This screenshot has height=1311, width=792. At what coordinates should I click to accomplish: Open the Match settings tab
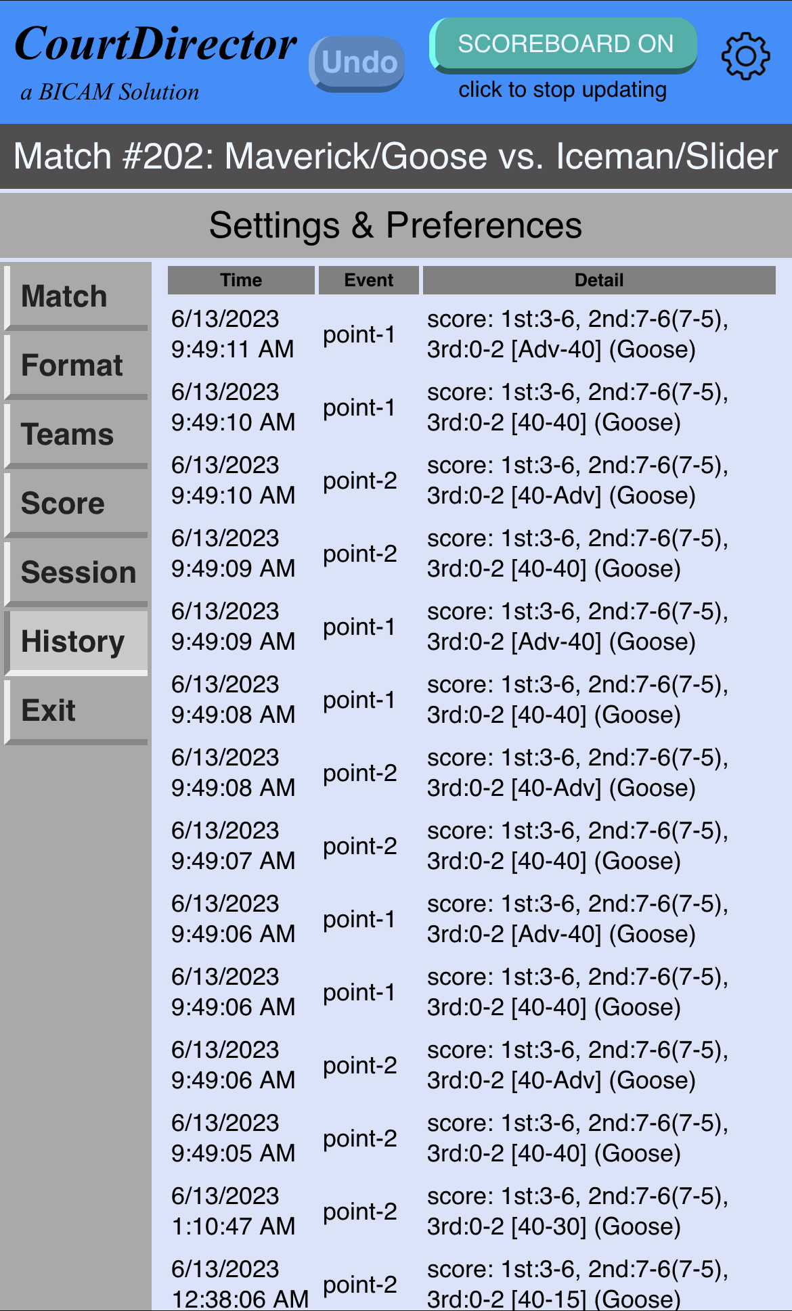tap(76, 296)
